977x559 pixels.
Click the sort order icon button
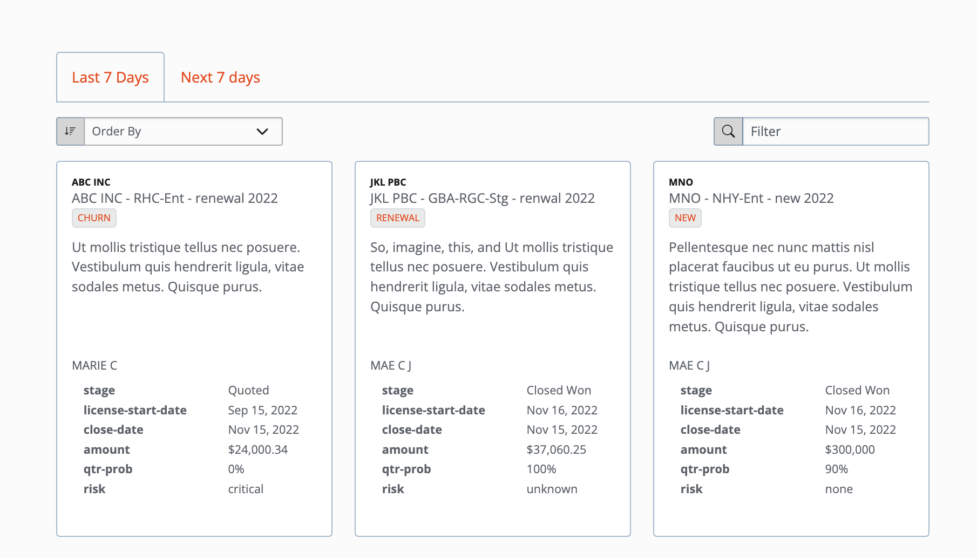70,131
